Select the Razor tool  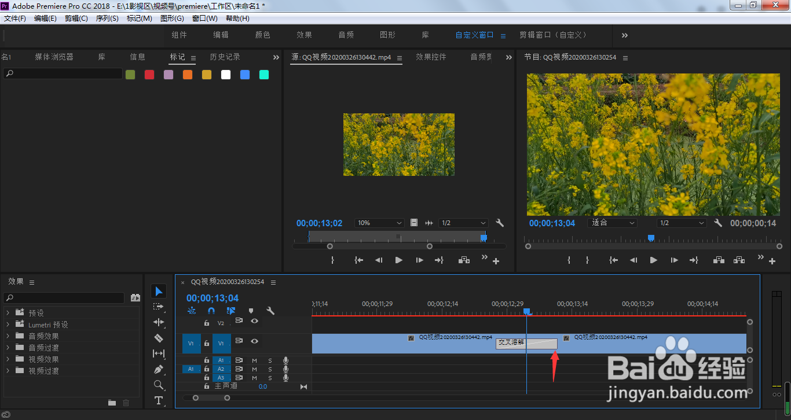[x=159, y=338]
